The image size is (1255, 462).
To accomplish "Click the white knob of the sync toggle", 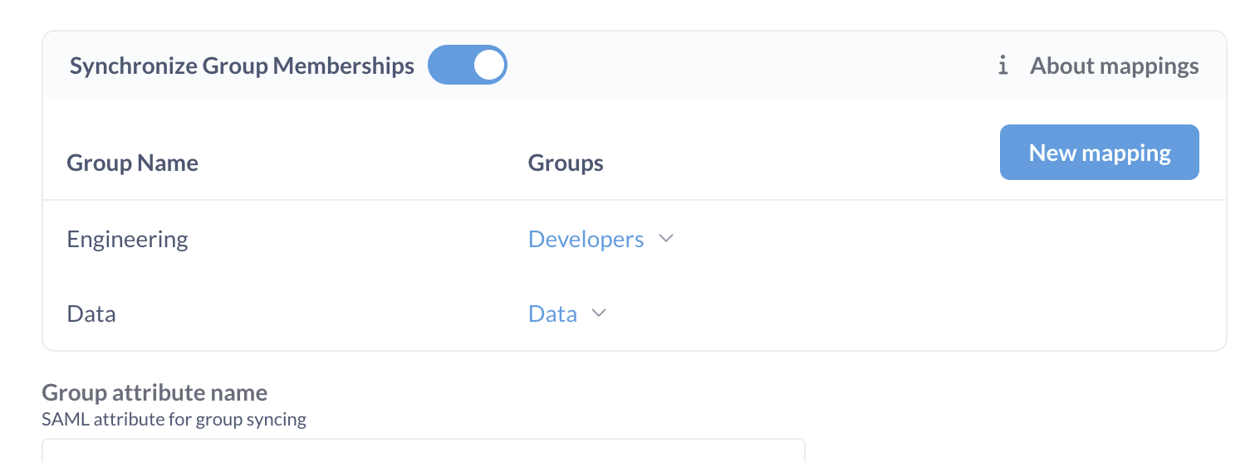I will [489, 66].
